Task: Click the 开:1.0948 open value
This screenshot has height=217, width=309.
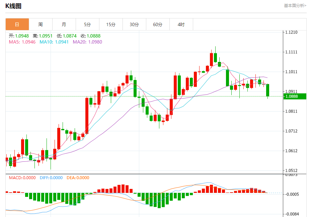Action: (x=19, y=36)
